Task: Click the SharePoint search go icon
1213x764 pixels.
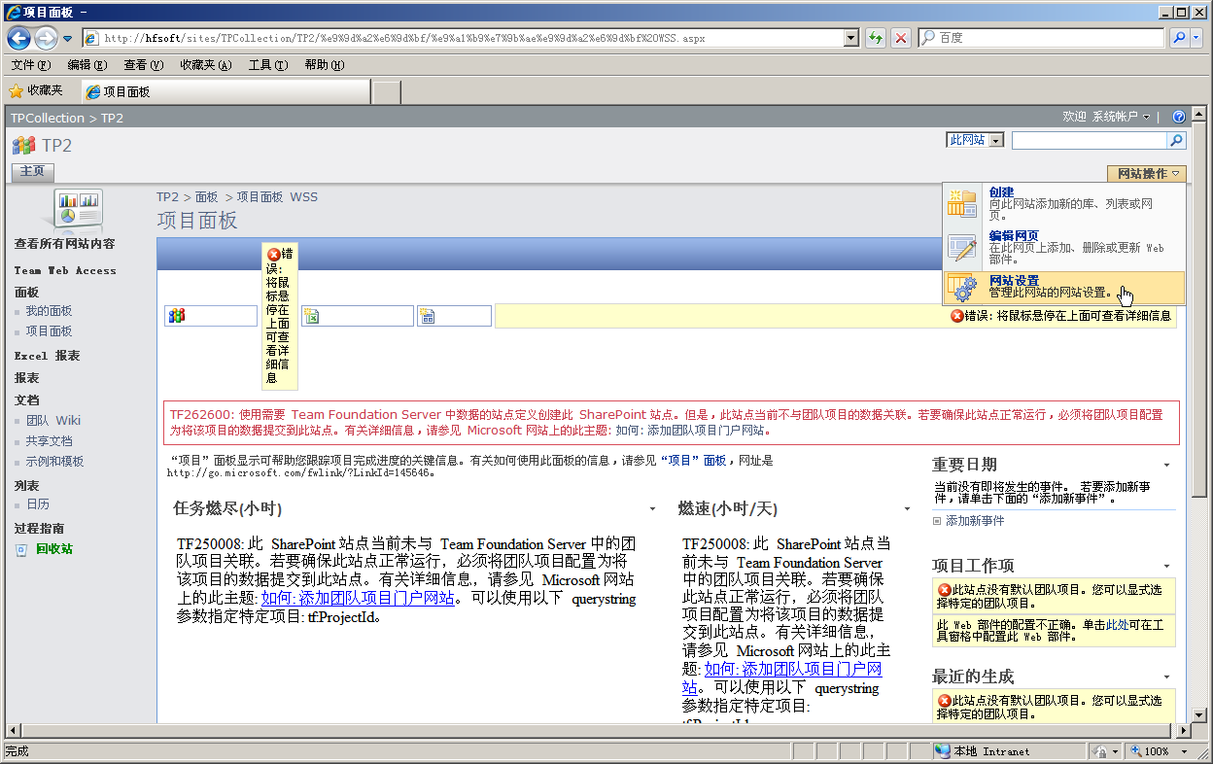Action: coord(1177,141)
